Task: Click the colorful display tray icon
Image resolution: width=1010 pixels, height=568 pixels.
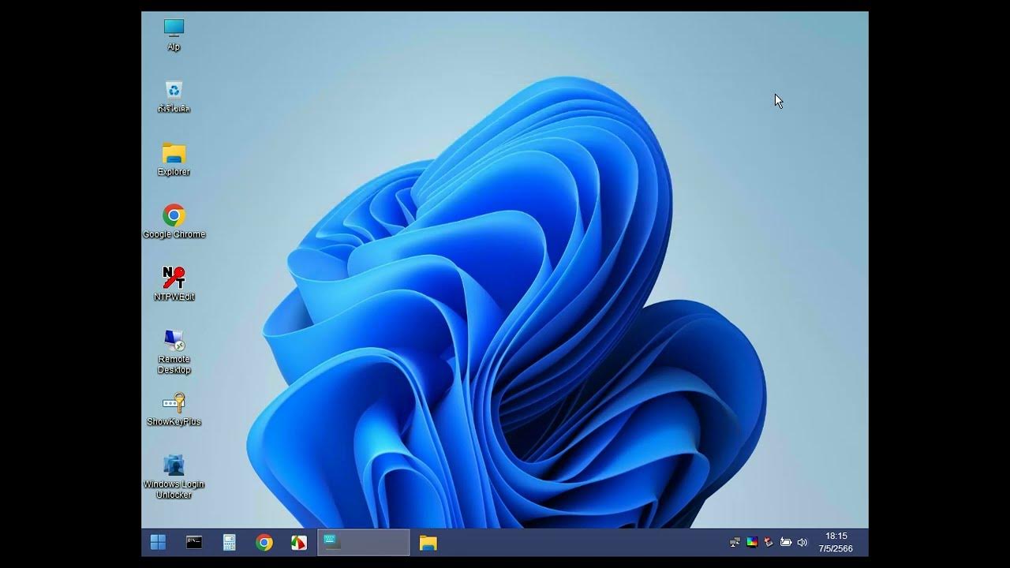Action: coord(752,542)
